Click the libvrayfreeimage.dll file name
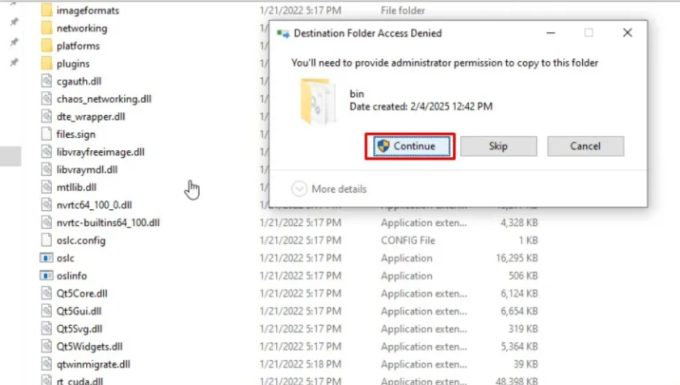 pyautogui.click(x=100, y=152)
